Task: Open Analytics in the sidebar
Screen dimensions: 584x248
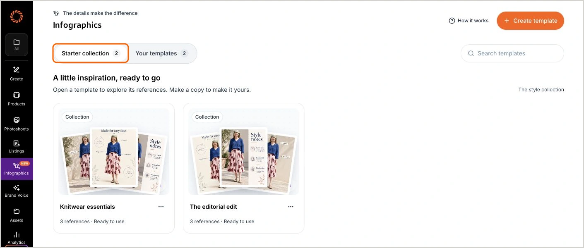Action: tap(17, 238)
